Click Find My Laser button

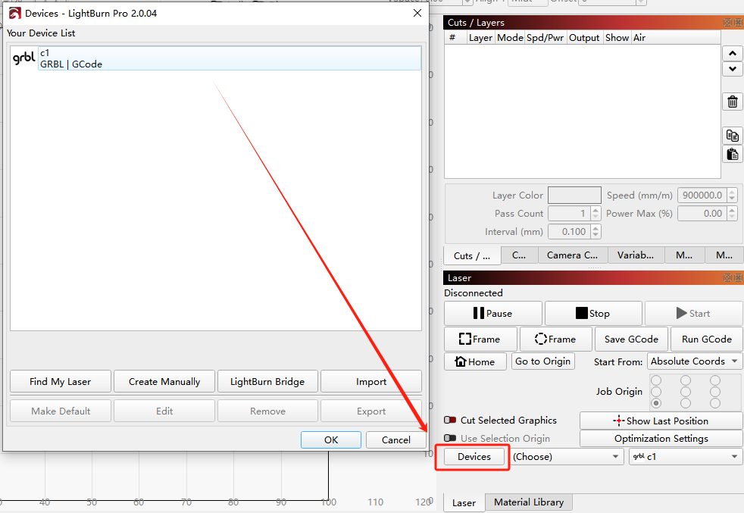pos(61,382)
